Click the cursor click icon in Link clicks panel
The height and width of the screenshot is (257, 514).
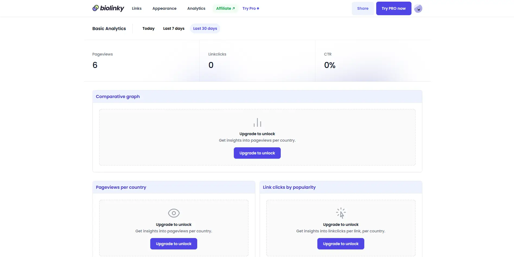pyautogui.click(x=341, y=213)
